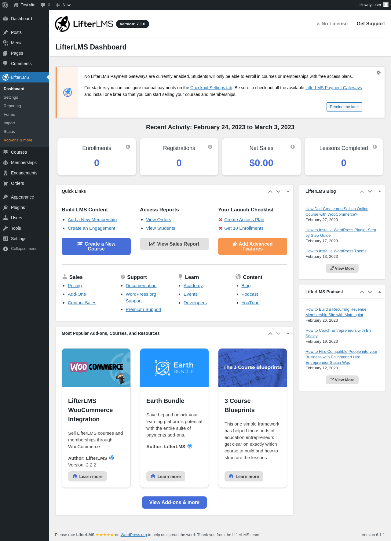Collapse the LifterLMS Blog panel
Viewport: 391px width, 541px height.
coord(380,191)
